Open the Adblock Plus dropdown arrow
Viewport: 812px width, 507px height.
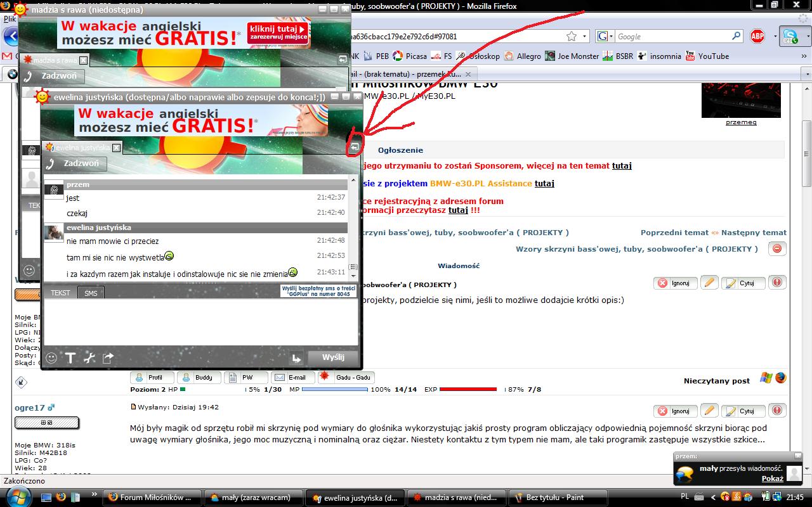tap(775, 37)
